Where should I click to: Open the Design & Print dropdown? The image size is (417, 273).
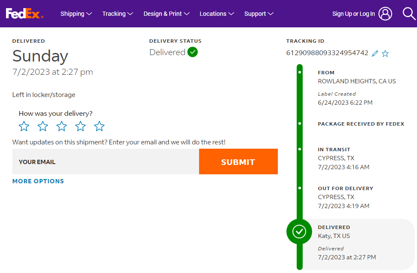coord(166,14)
